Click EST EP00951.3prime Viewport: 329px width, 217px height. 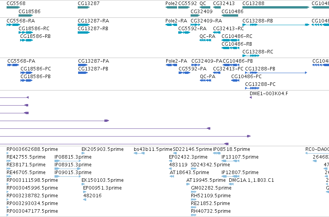click(x=102, y=188)
